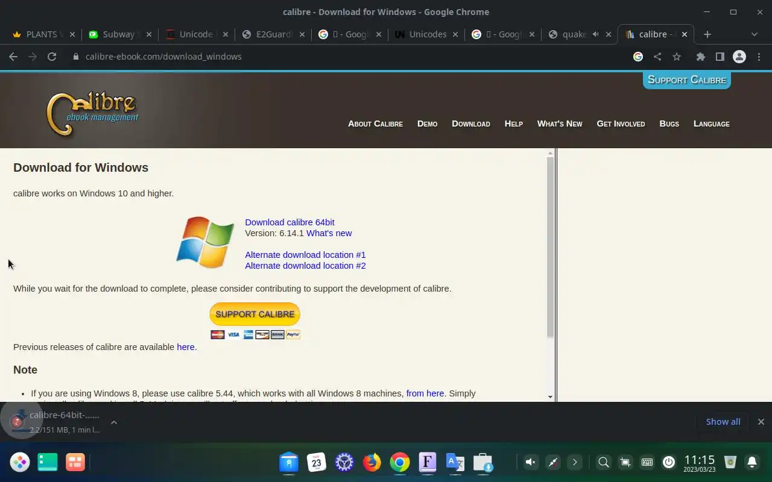Expand the download item options chevron

click(x=114, y=422)
